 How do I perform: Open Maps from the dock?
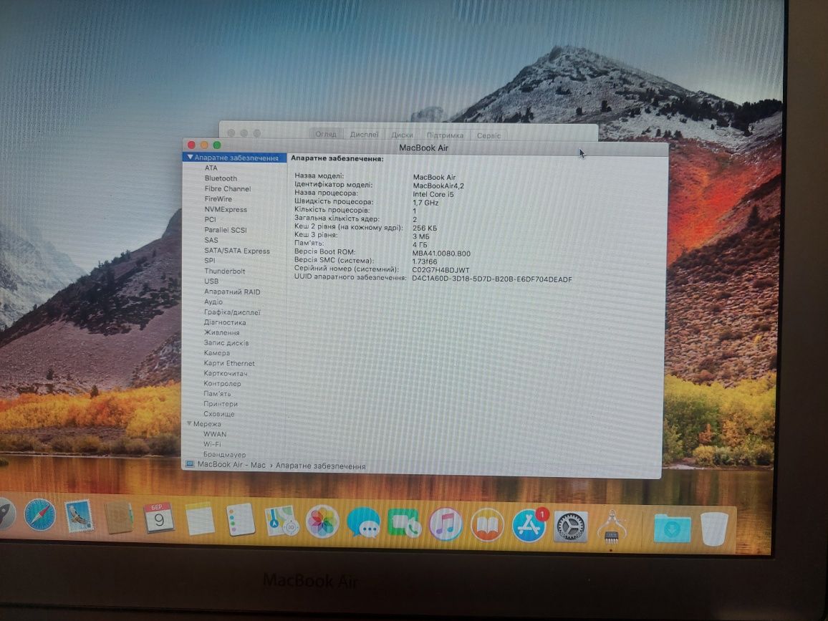(281, 521)
